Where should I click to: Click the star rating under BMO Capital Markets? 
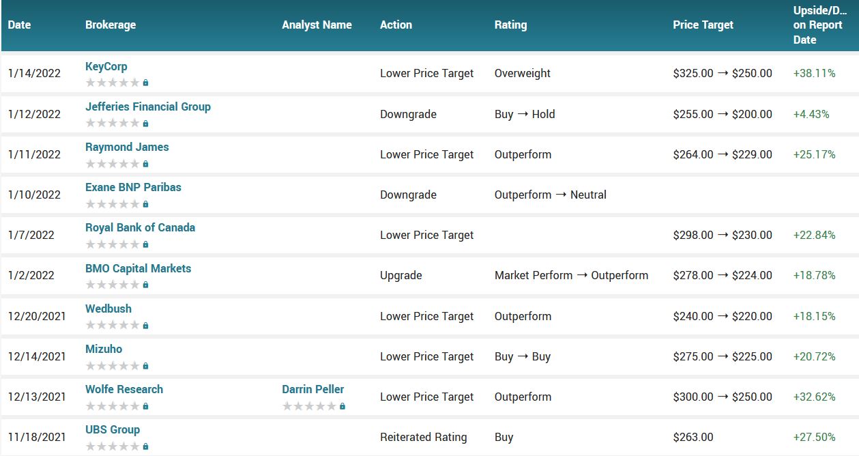tap(113, 285)
